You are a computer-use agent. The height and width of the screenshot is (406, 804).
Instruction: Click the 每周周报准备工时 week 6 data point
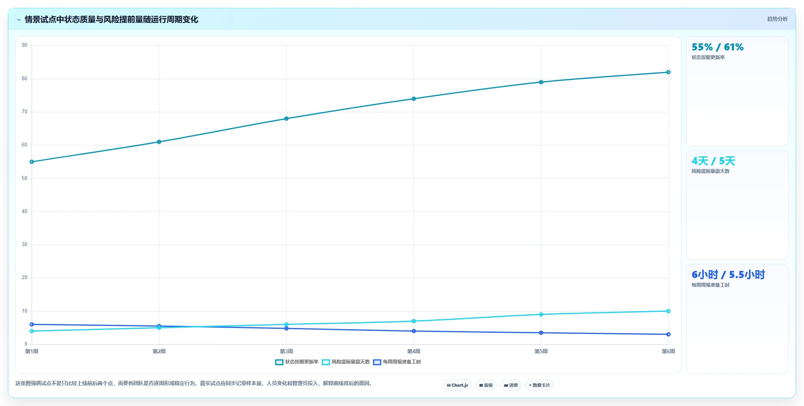tap(668, 334)
